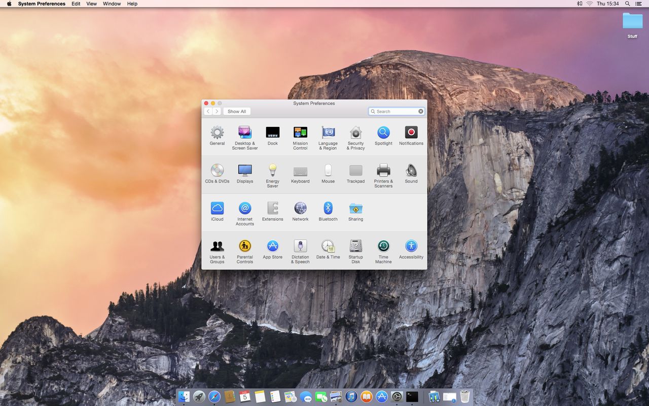The width and height of the screenshot is (649, 406).
Task: Launch iTunes from the Dock
Action: pos(351,396)
